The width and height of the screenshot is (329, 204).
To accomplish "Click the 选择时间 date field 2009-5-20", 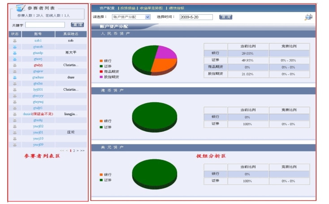I will pos(196,17).
